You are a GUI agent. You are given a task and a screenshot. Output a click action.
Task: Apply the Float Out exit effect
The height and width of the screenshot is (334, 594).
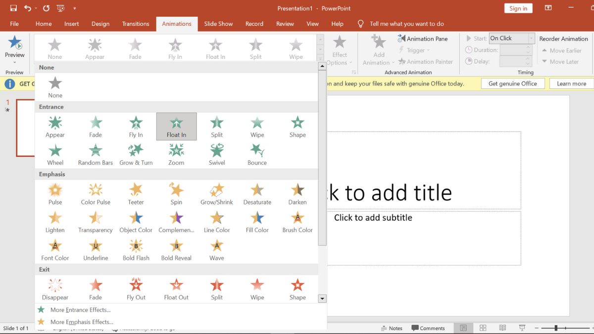(176, 289)
